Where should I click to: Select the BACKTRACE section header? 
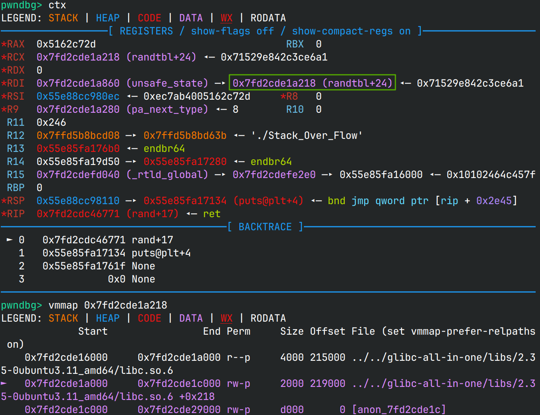click(265, 227)
